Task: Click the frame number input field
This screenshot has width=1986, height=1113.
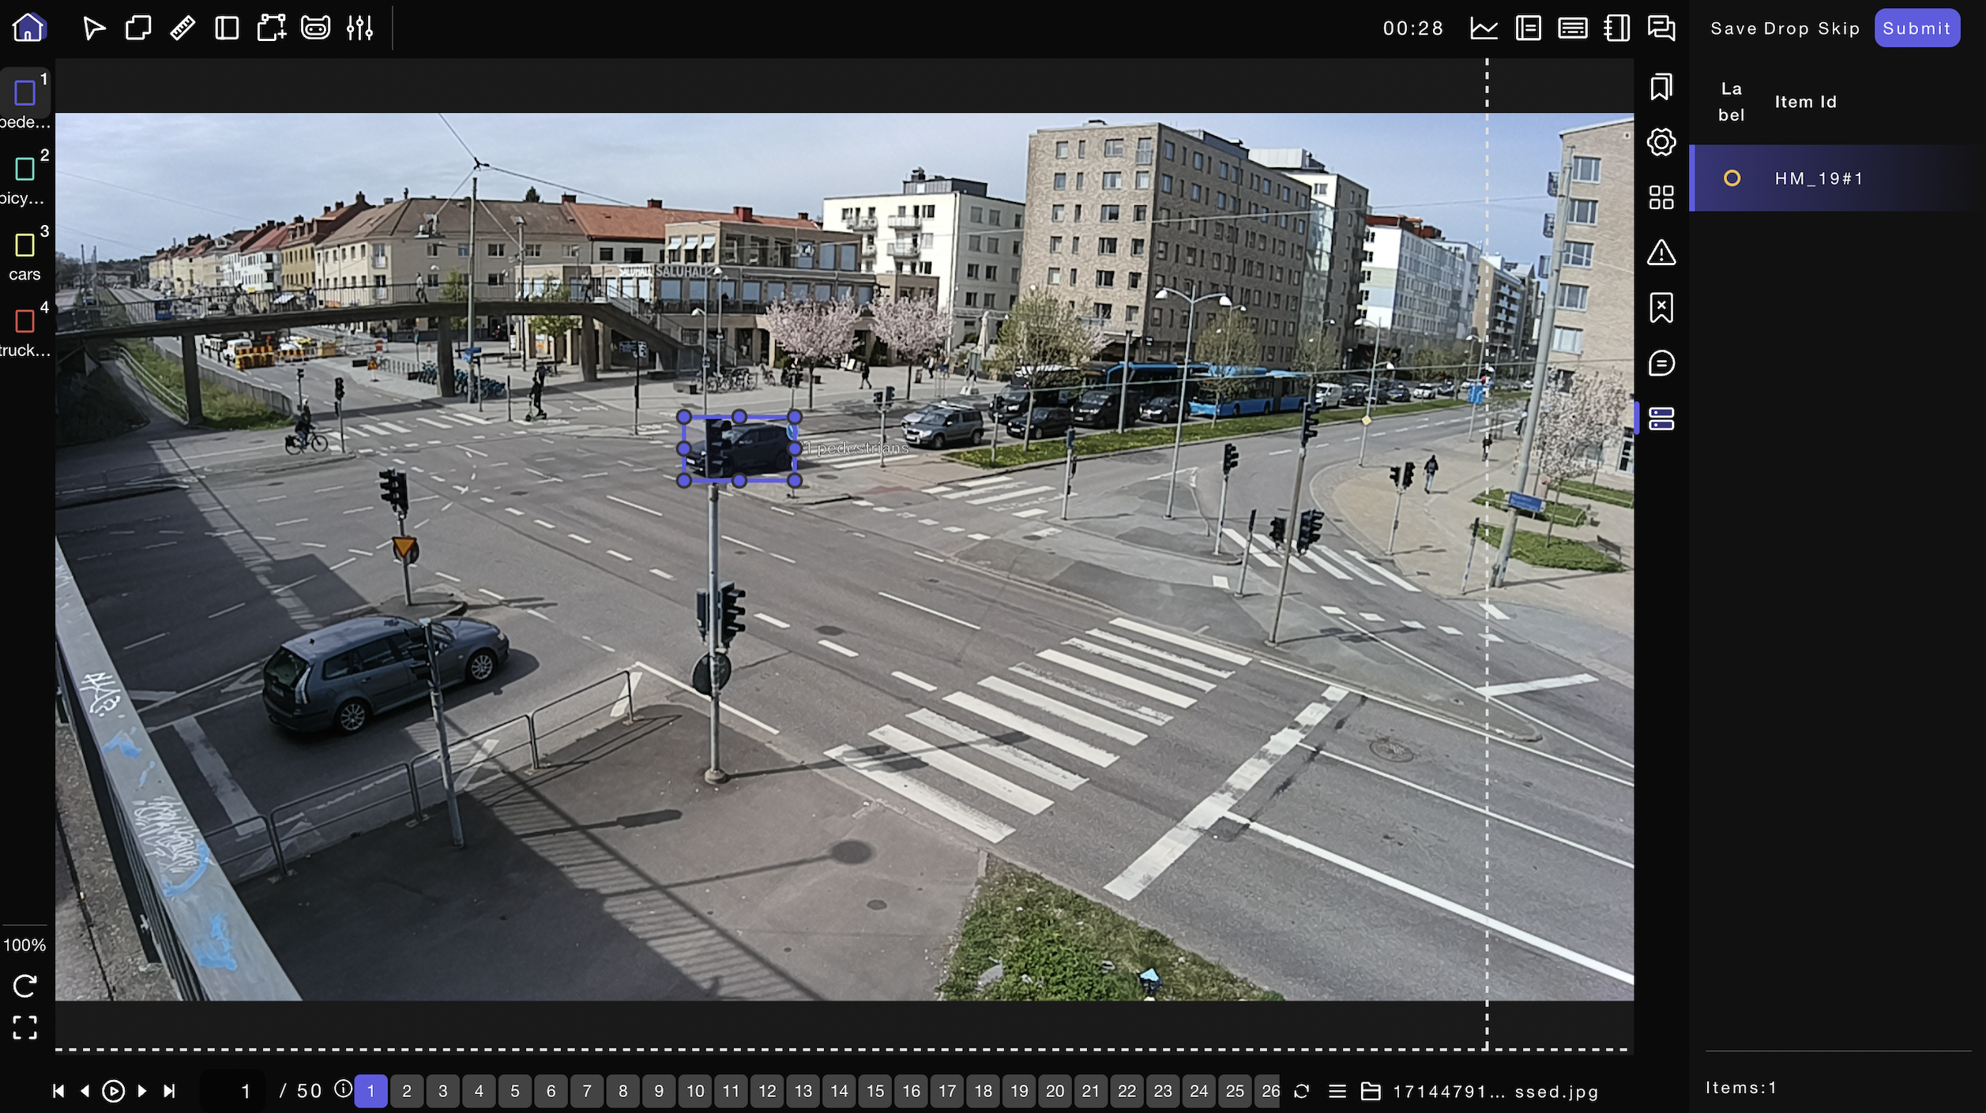Action: pyautogui.click(x=234, y=1091)
